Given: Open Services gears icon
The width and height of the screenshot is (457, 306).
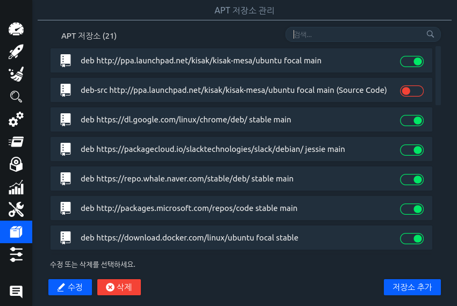Looking at the screenshot, I should [x=16, y=119].
